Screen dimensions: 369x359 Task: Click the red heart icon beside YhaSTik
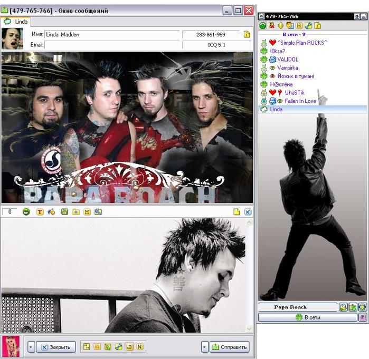(x=272, y=93)
